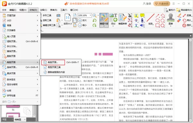This screenshot has width=193, height=123.
Task: Open the 表单(R) menu
Action: pyautogui.click(x=53, y=10)
